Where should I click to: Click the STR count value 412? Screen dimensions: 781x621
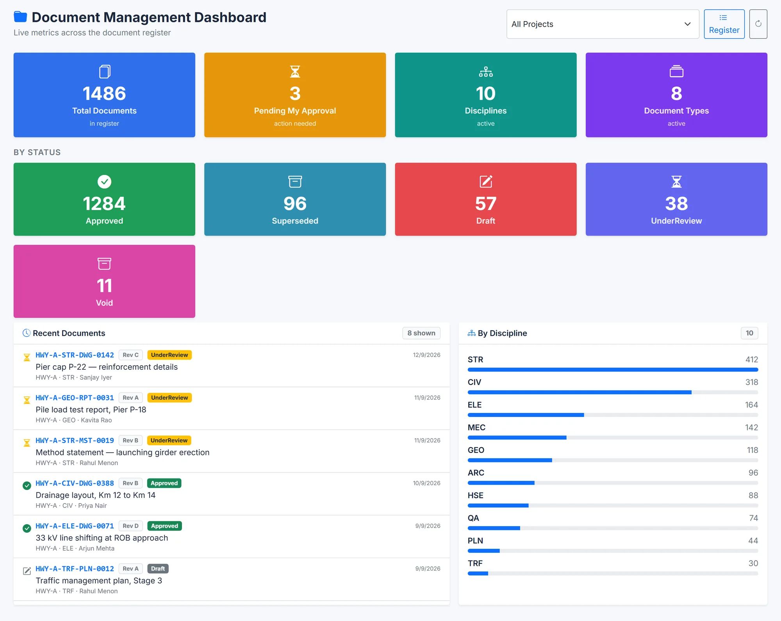coord(751,360)
